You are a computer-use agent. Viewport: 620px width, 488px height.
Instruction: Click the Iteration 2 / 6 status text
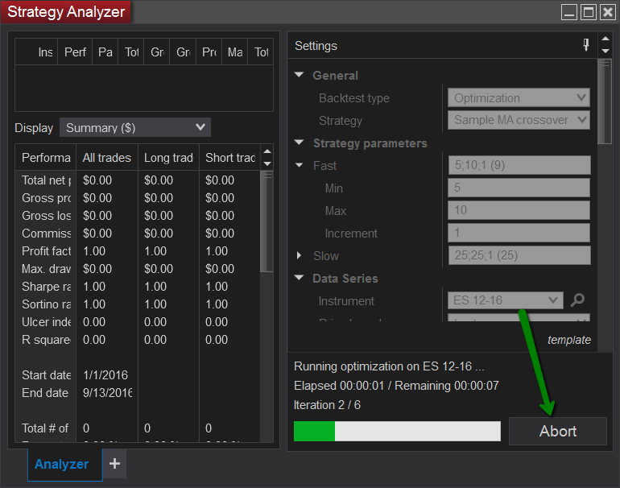(x=327, y=405)
